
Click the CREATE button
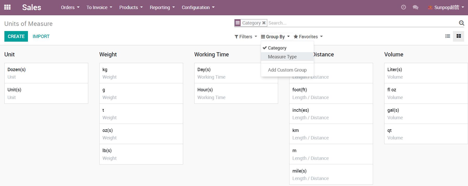tap(16, 36)
